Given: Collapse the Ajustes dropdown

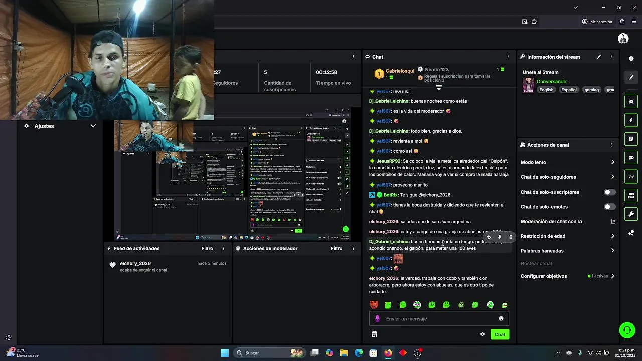Looking at the screenshot, I should (93, 126).
